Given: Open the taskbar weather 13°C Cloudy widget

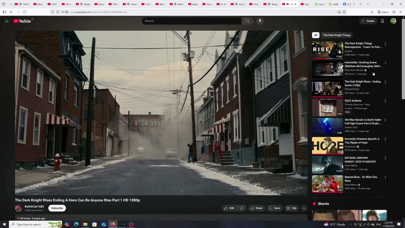Looking at the screenshot, I should 334,224.
